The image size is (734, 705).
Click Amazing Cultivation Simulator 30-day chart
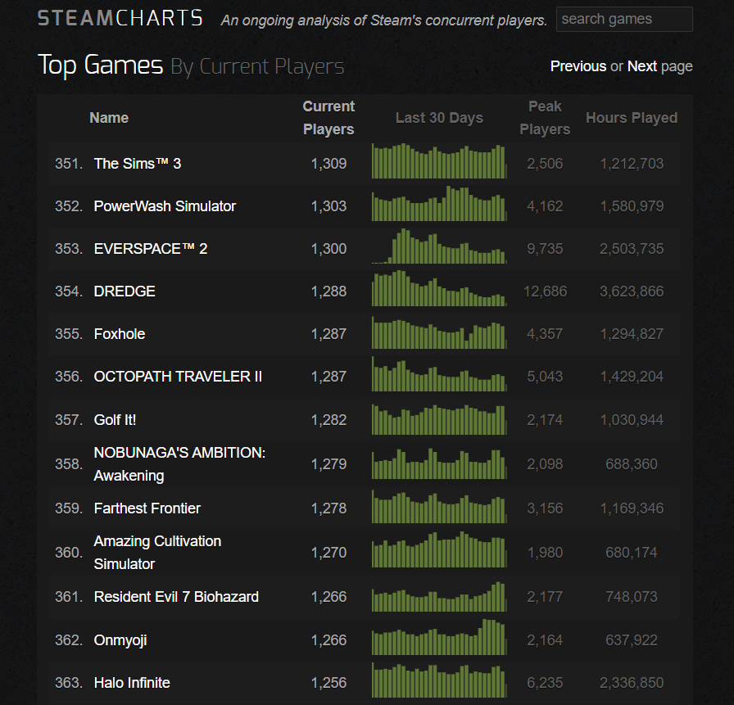pos(439,549)
